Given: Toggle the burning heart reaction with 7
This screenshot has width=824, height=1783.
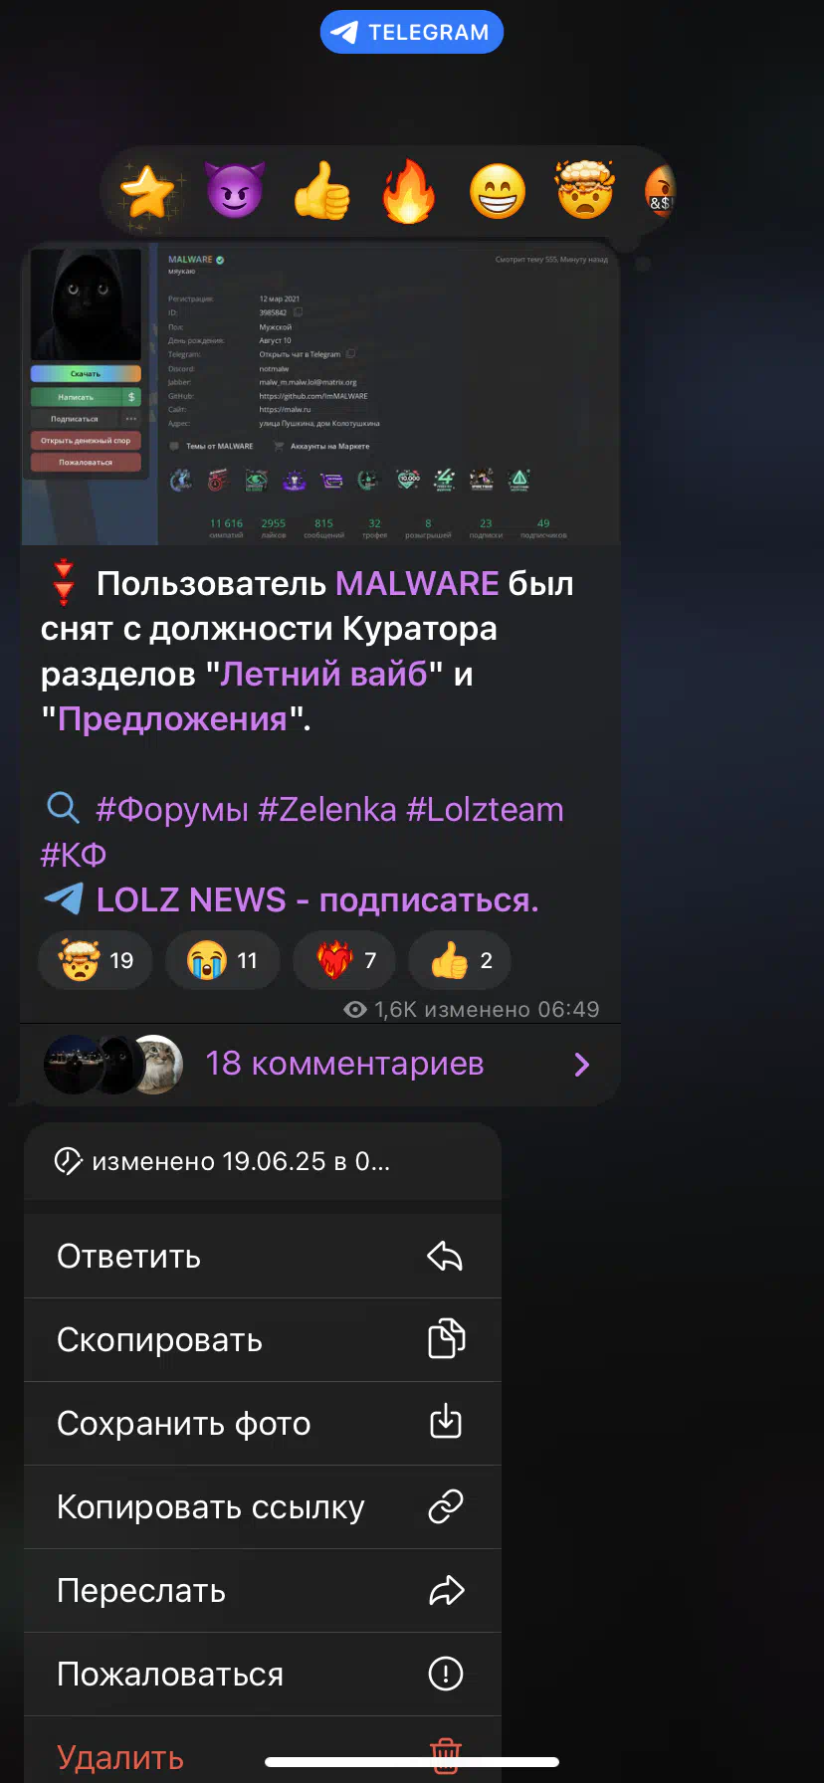Looking at the screenshot, I should click(x=344, y=960).
